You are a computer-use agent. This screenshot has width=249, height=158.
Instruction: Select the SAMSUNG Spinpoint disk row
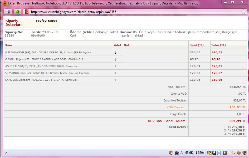(x=125, y=80)
